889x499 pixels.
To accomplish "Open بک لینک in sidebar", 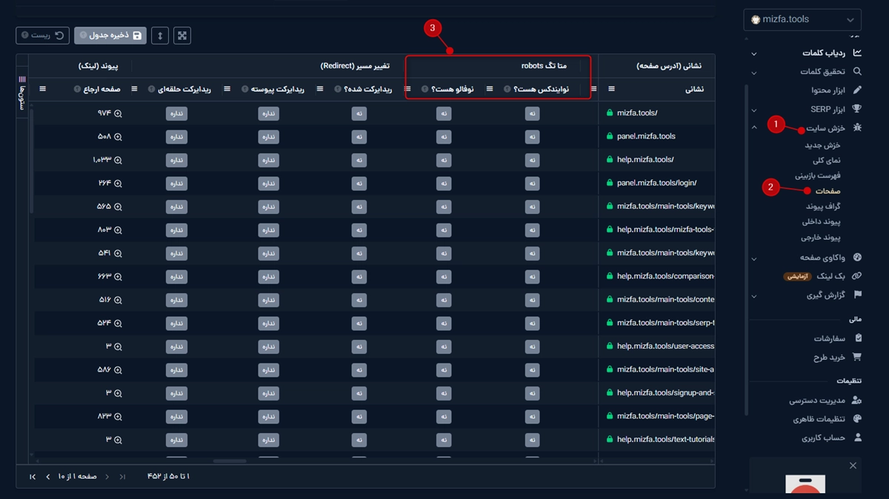I will pos(830,276).
